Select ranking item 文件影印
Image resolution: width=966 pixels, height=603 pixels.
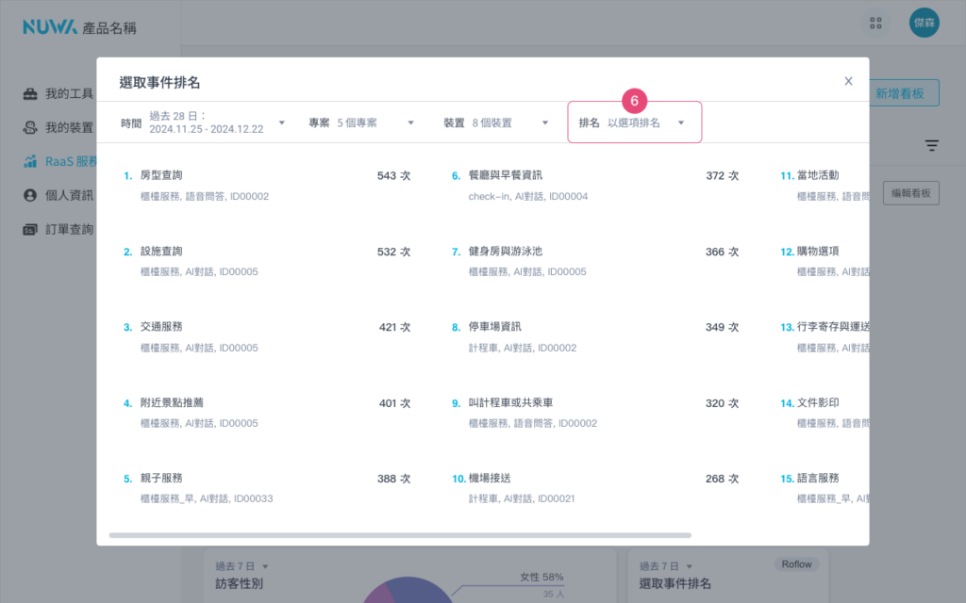pyautogui.click(x=818, y=402)
